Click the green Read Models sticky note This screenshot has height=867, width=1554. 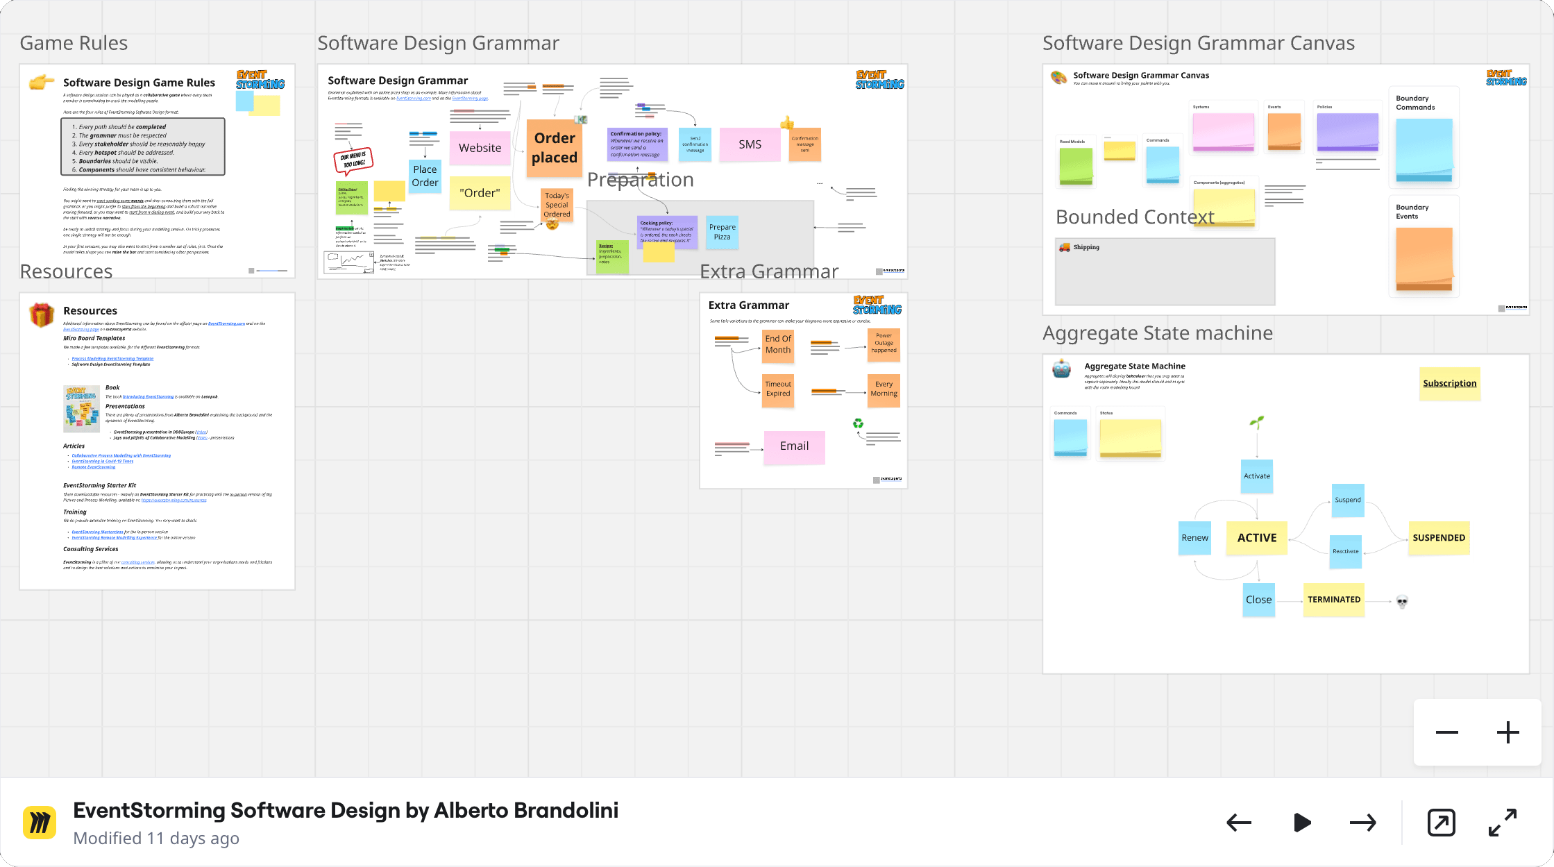point(1076,166)
